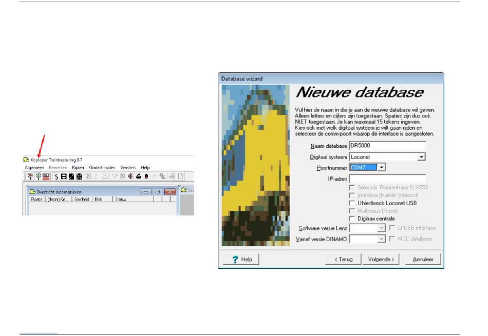Open the Algemeen menu
Screen dimensions: 488x336
(x=34, y=168)
